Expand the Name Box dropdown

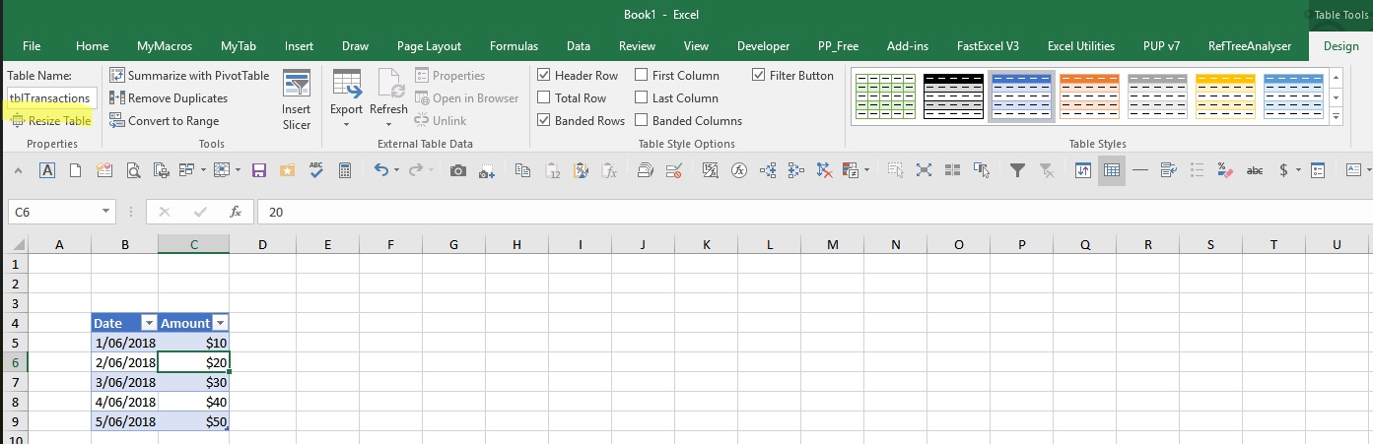point(107,212)
